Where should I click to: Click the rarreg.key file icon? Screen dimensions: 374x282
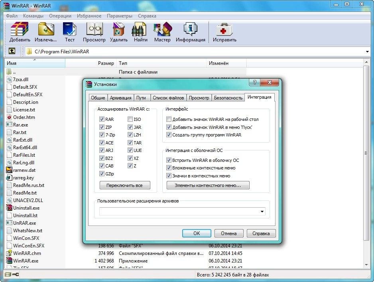pos(9,177)
